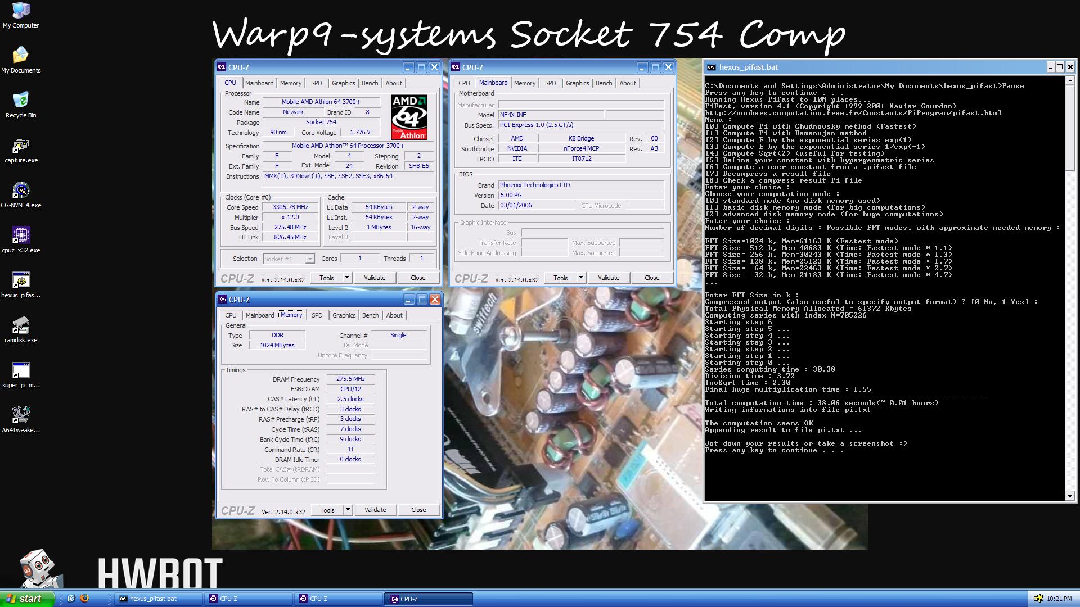The image size is (1080, 607).
Task: Select CG-NVNF4.exe desktop icon
Action: click(x=21, y=195)
